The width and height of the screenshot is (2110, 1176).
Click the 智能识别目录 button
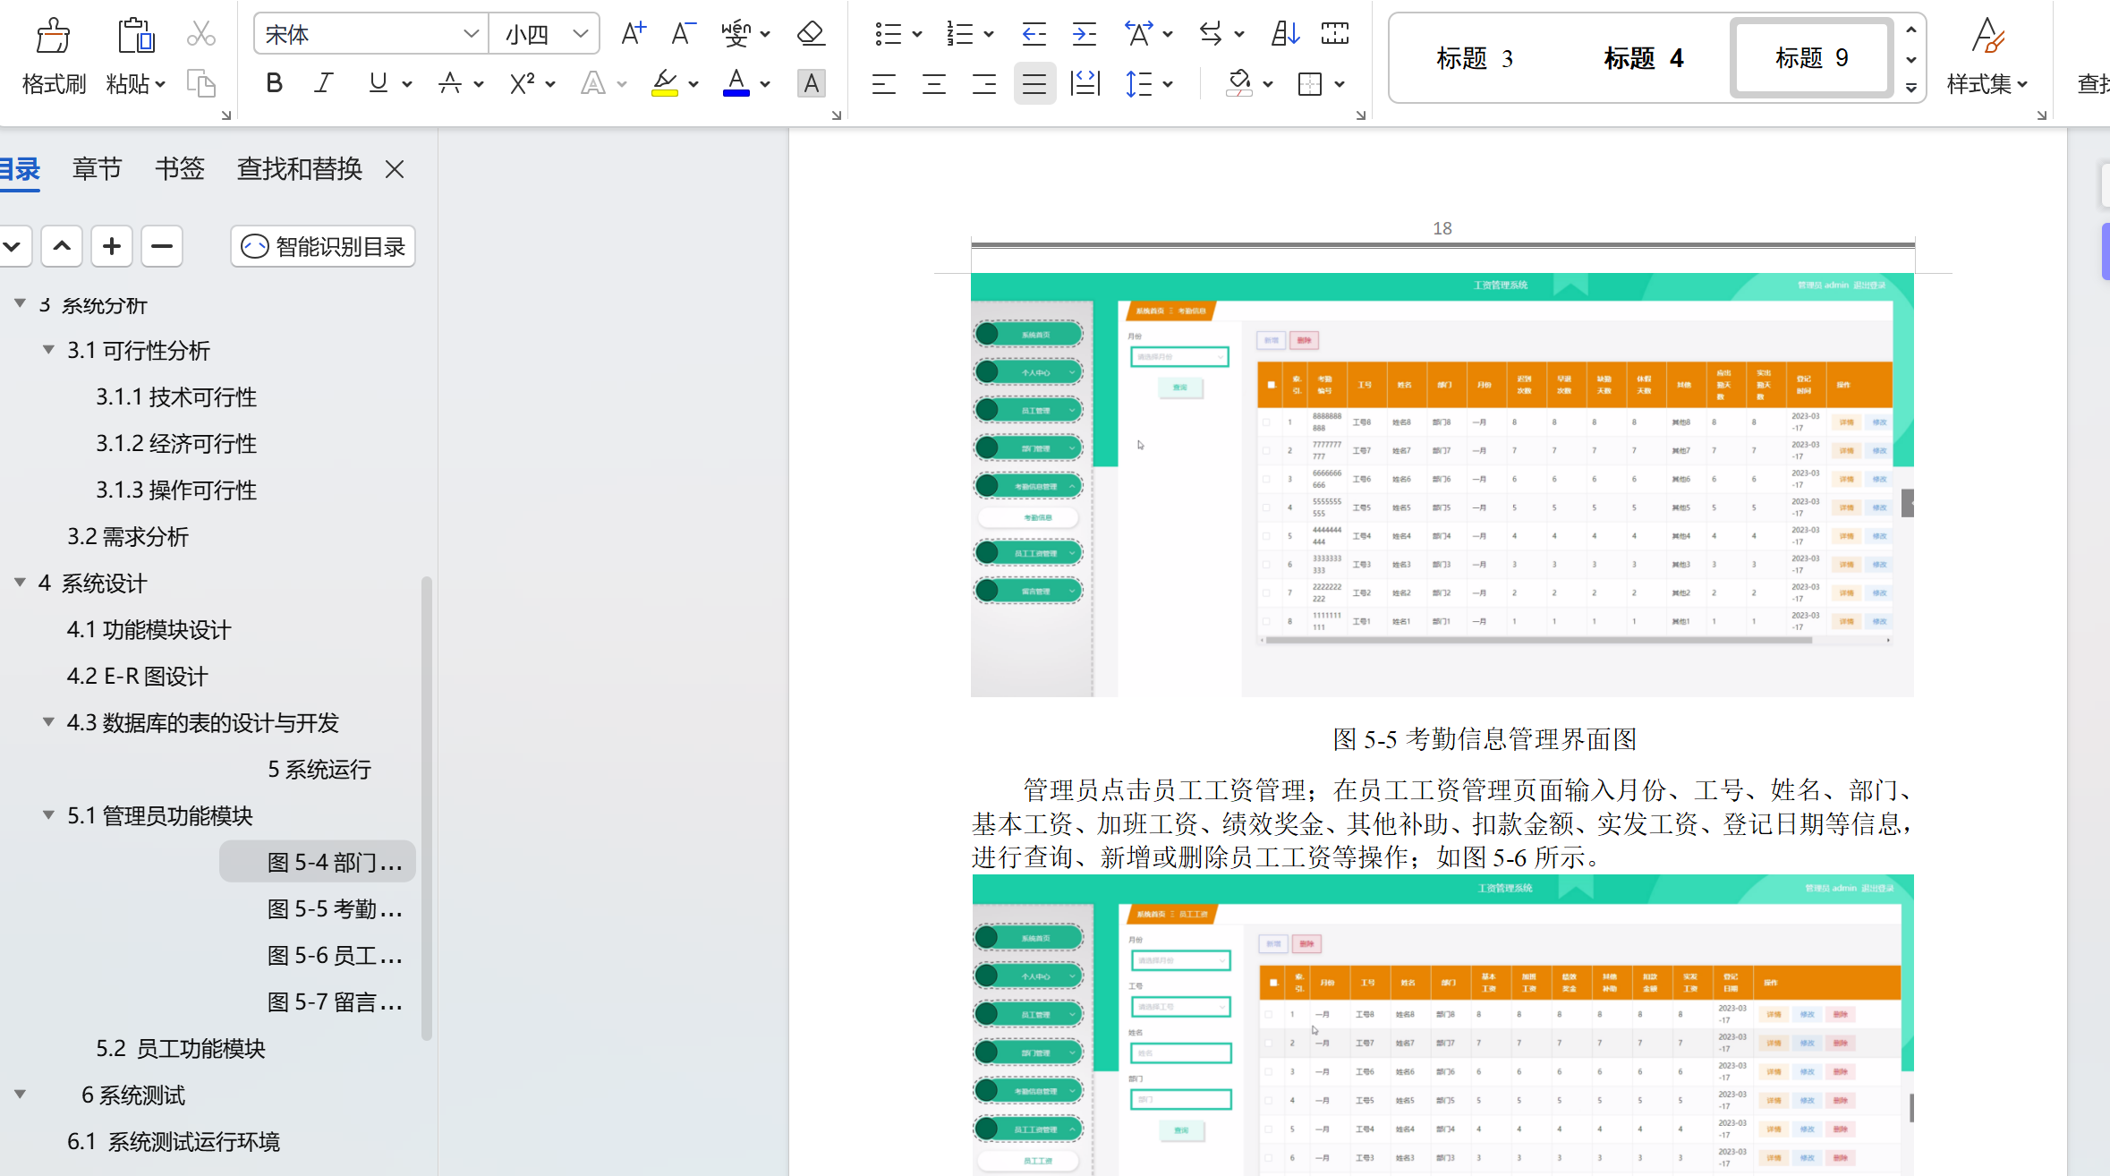pos(323,246)
